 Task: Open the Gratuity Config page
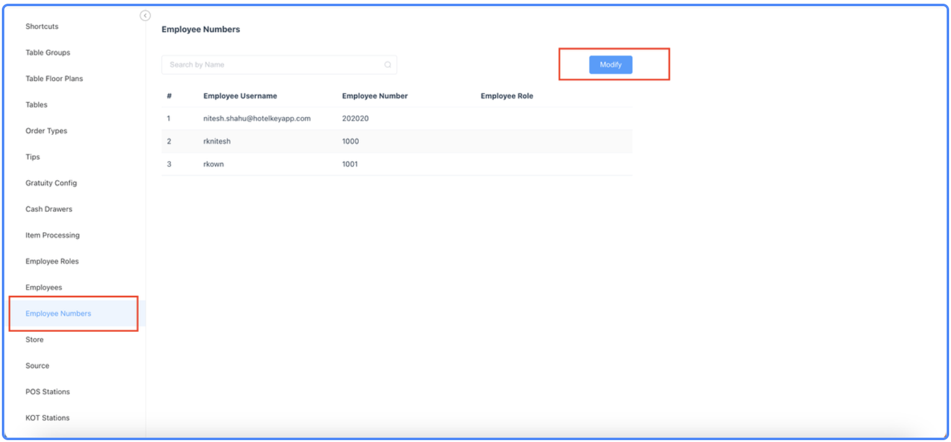pos(51,183)
